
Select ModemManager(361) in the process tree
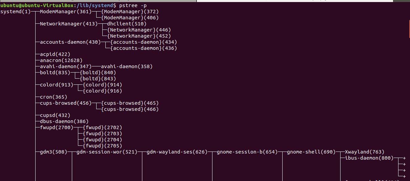point(66,12)
